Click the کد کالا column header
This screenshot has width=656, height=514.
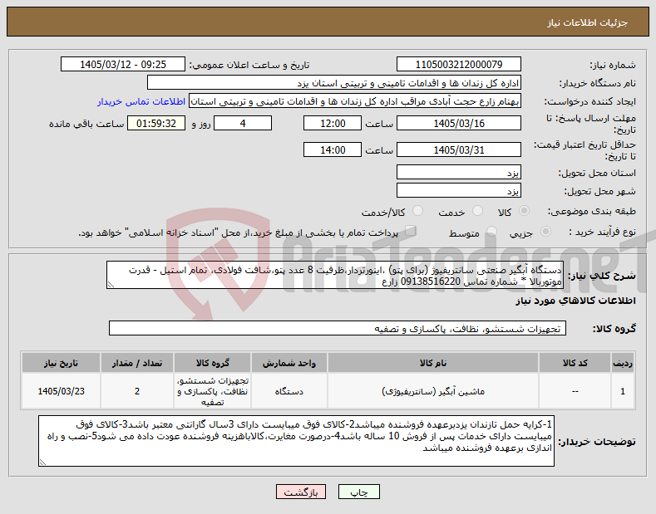click(x=575, y=363)
